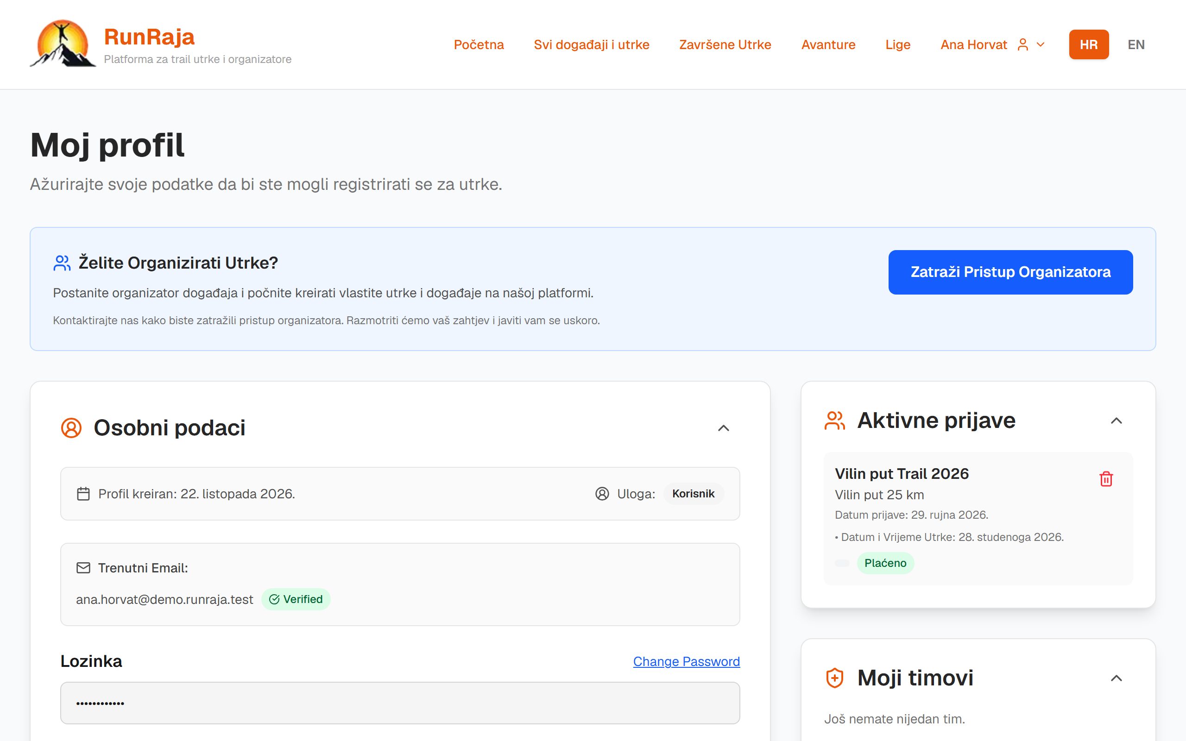Switch the language to HR
This screenshot has width=1186, height=741.
pyautogui.click(x=1088, y=44)
